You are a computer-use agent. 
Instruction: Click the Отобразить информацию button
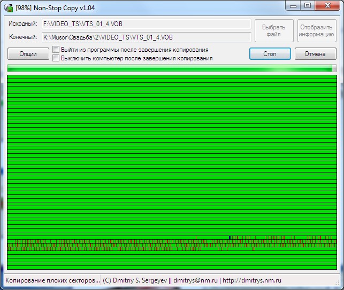317,30
